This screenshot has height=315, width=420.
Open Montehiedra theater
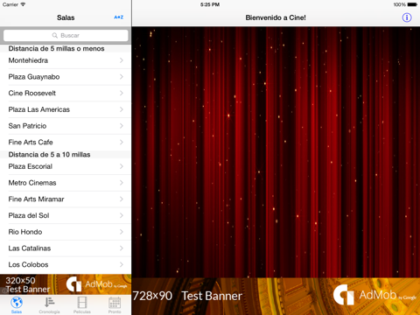pyautogui.click(x=66, y=60)
